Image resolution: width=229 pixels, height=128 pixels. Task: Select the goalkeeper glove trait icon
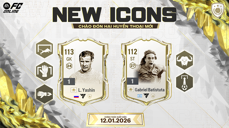coord(44,71)
